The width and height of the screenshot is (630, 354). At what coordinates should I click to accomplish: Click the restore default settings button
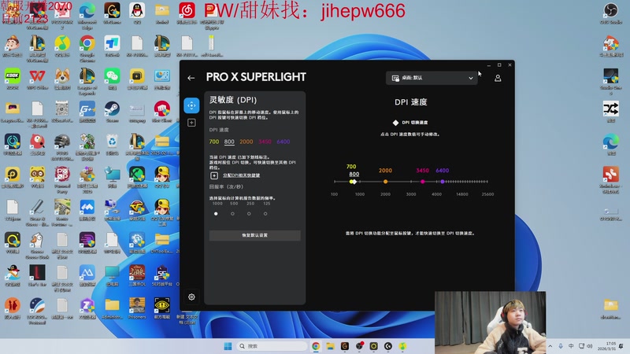coord(254,235)
